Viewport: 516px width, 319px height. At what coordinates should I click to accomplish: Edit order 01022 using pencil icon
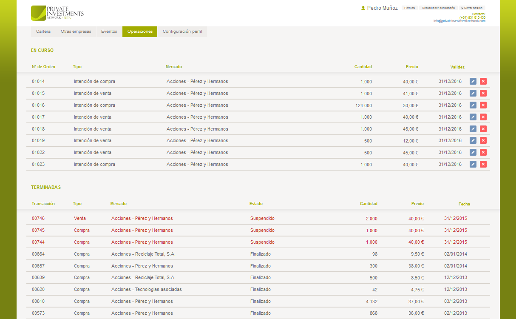click(x=473, y=152)
